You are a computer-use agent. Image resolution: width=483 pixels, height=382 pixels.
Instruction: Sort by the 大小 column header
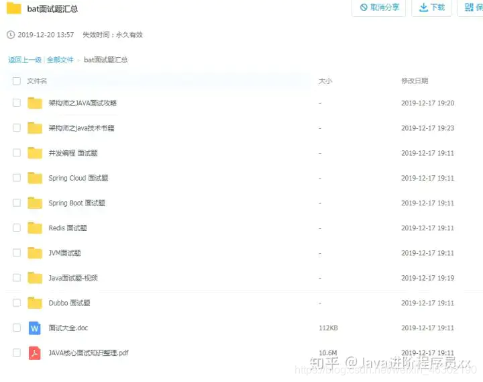325,81
